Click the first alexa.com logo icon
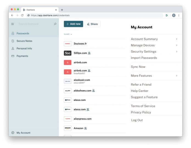Screen dimensions: 191x148 [68, 100]
